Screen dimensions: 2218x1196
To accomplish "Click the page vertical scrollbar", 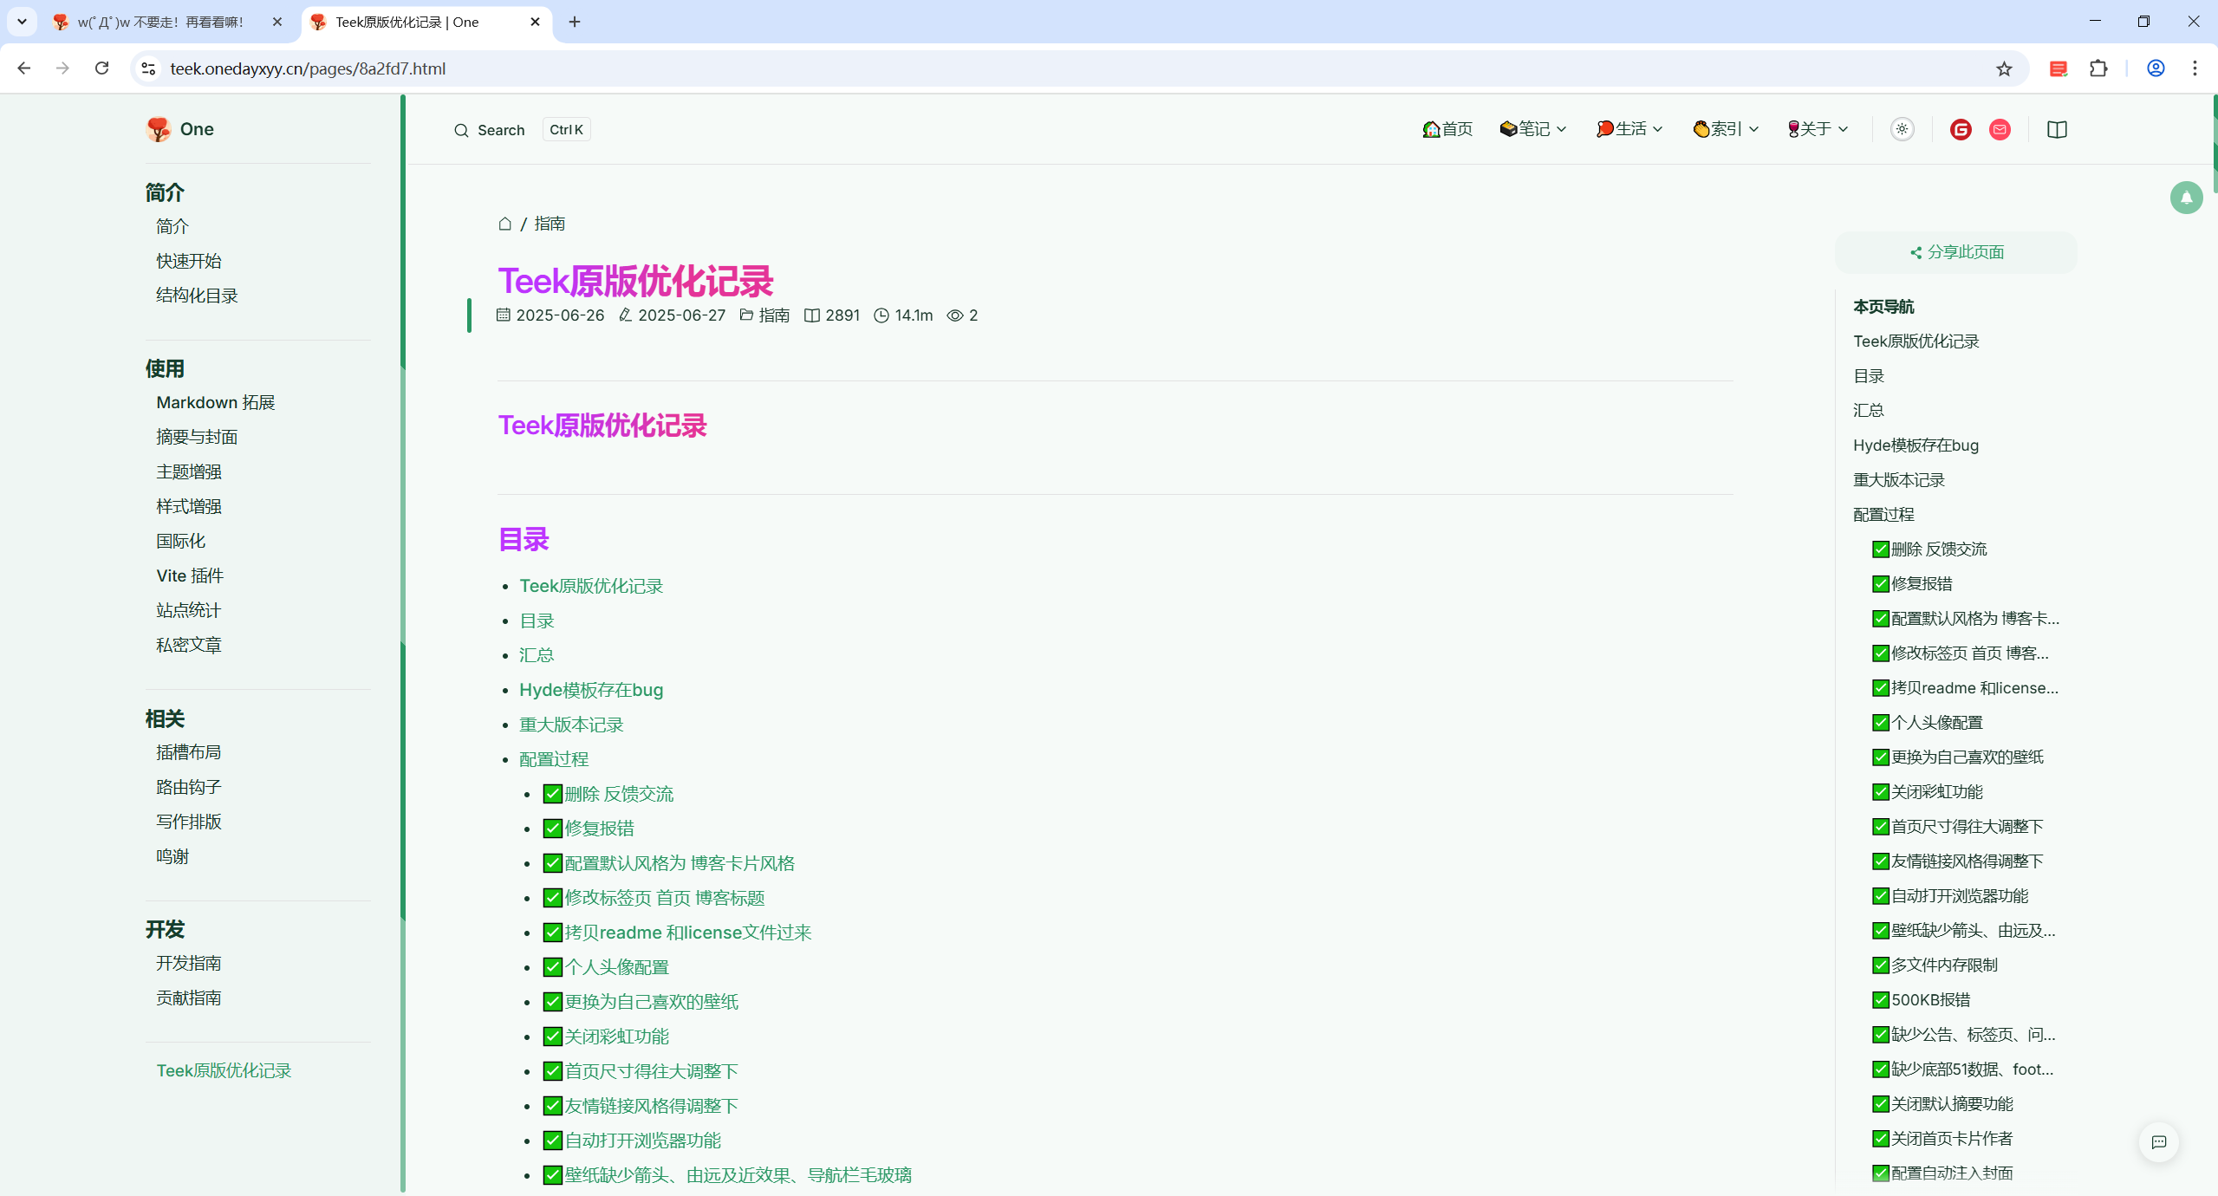I will click(2215, 144).
